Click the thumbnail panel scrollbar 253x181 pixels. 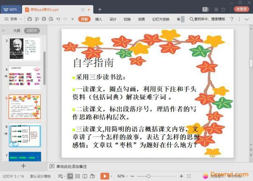click(x=44, y=68)
